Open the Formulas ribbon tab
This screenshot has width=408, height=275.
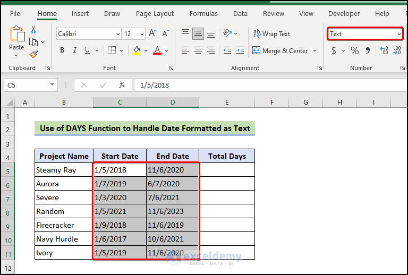click(203, 14)
